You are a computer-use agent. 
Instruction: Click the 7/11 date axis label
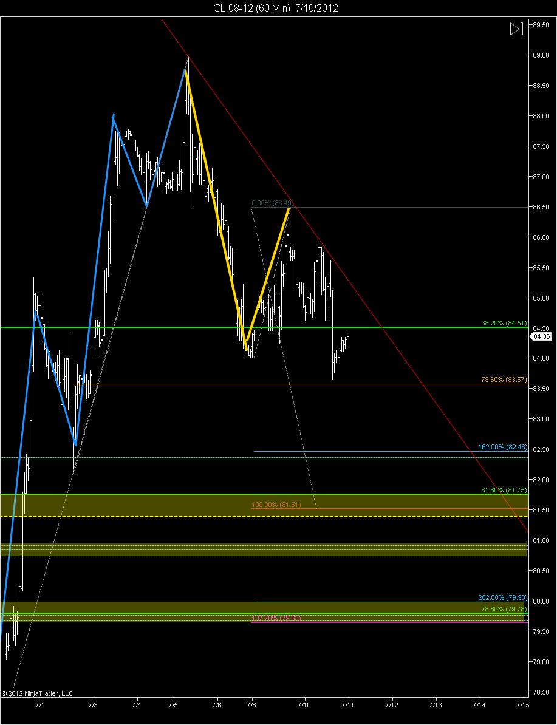348,704
